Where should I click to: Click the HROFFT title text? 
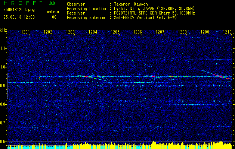click(23, 3)
